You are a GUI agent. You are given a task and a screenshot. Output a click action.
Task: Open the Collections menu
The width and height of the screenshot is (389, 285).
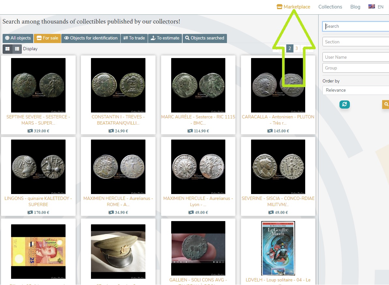[330, 7]
